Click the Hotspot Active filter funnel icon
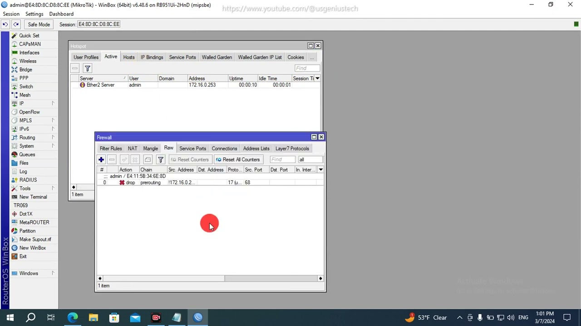The width and height of the screenshot is (581, 326). 88,68
